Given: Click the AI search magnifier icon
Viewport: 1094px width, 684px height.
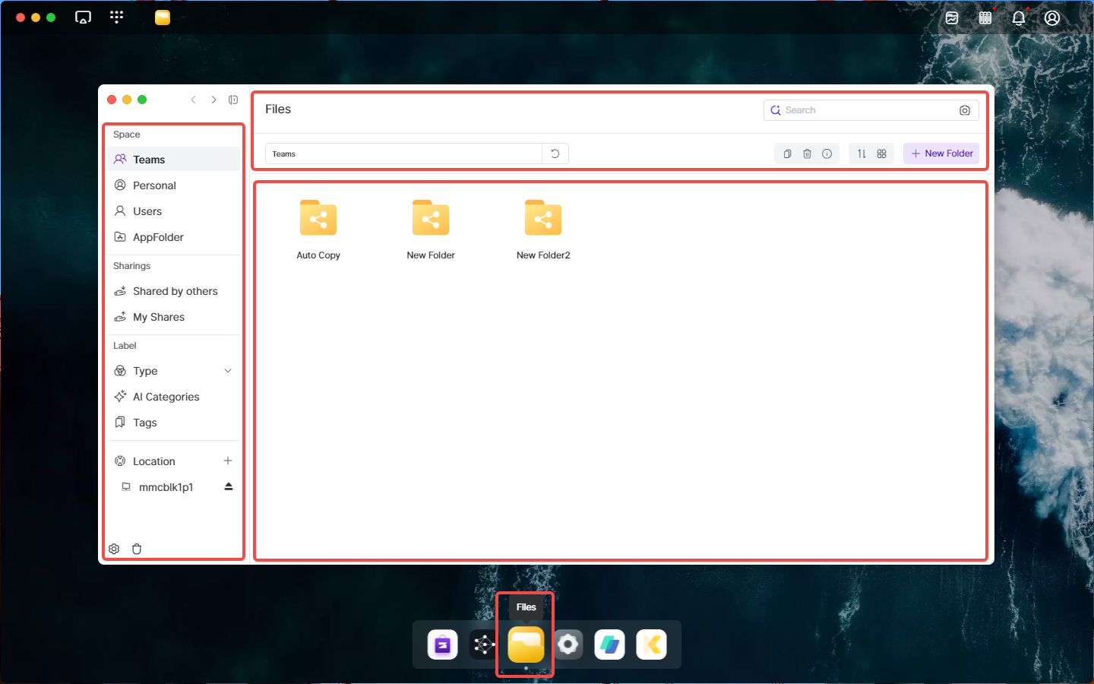Looking at the screenshot, I should tap(776, 110).
